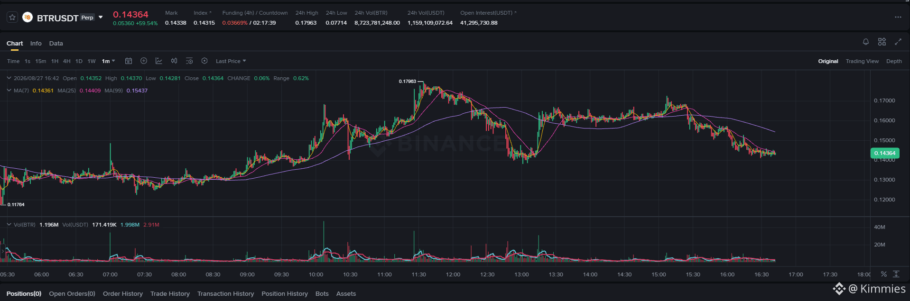Click the 0.11764 low price marker on chart
This screenshot has width=910, height=301.
click(16, 205)
